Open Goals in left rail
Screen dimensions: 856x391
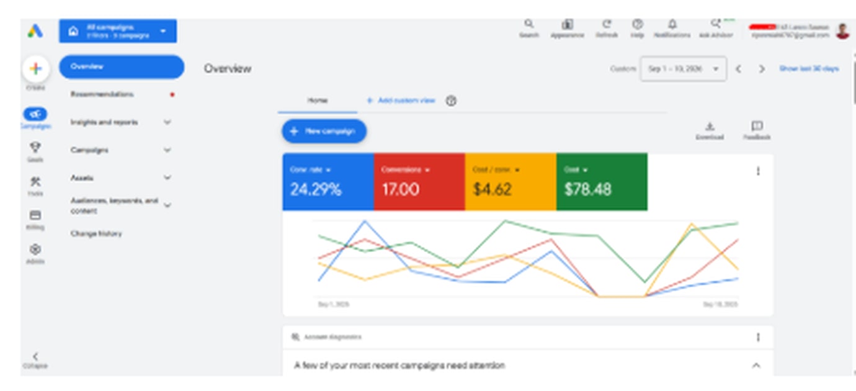[x=35, y=148]
